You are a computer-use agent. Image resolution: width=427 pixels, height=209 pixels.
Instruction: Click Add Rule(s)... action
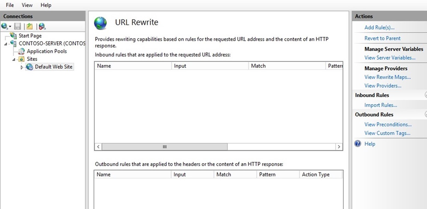click(x=379, y=28)
